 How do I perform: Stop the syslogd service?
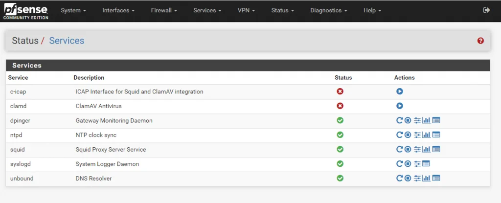[408, 164]
